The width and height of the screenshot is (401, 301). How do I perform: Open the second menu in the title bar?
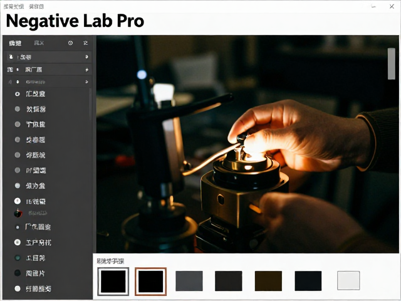click(36, 7)
